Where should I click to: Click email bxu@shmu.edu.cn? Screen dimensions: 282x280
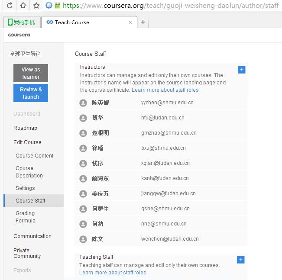pos(163,148)
